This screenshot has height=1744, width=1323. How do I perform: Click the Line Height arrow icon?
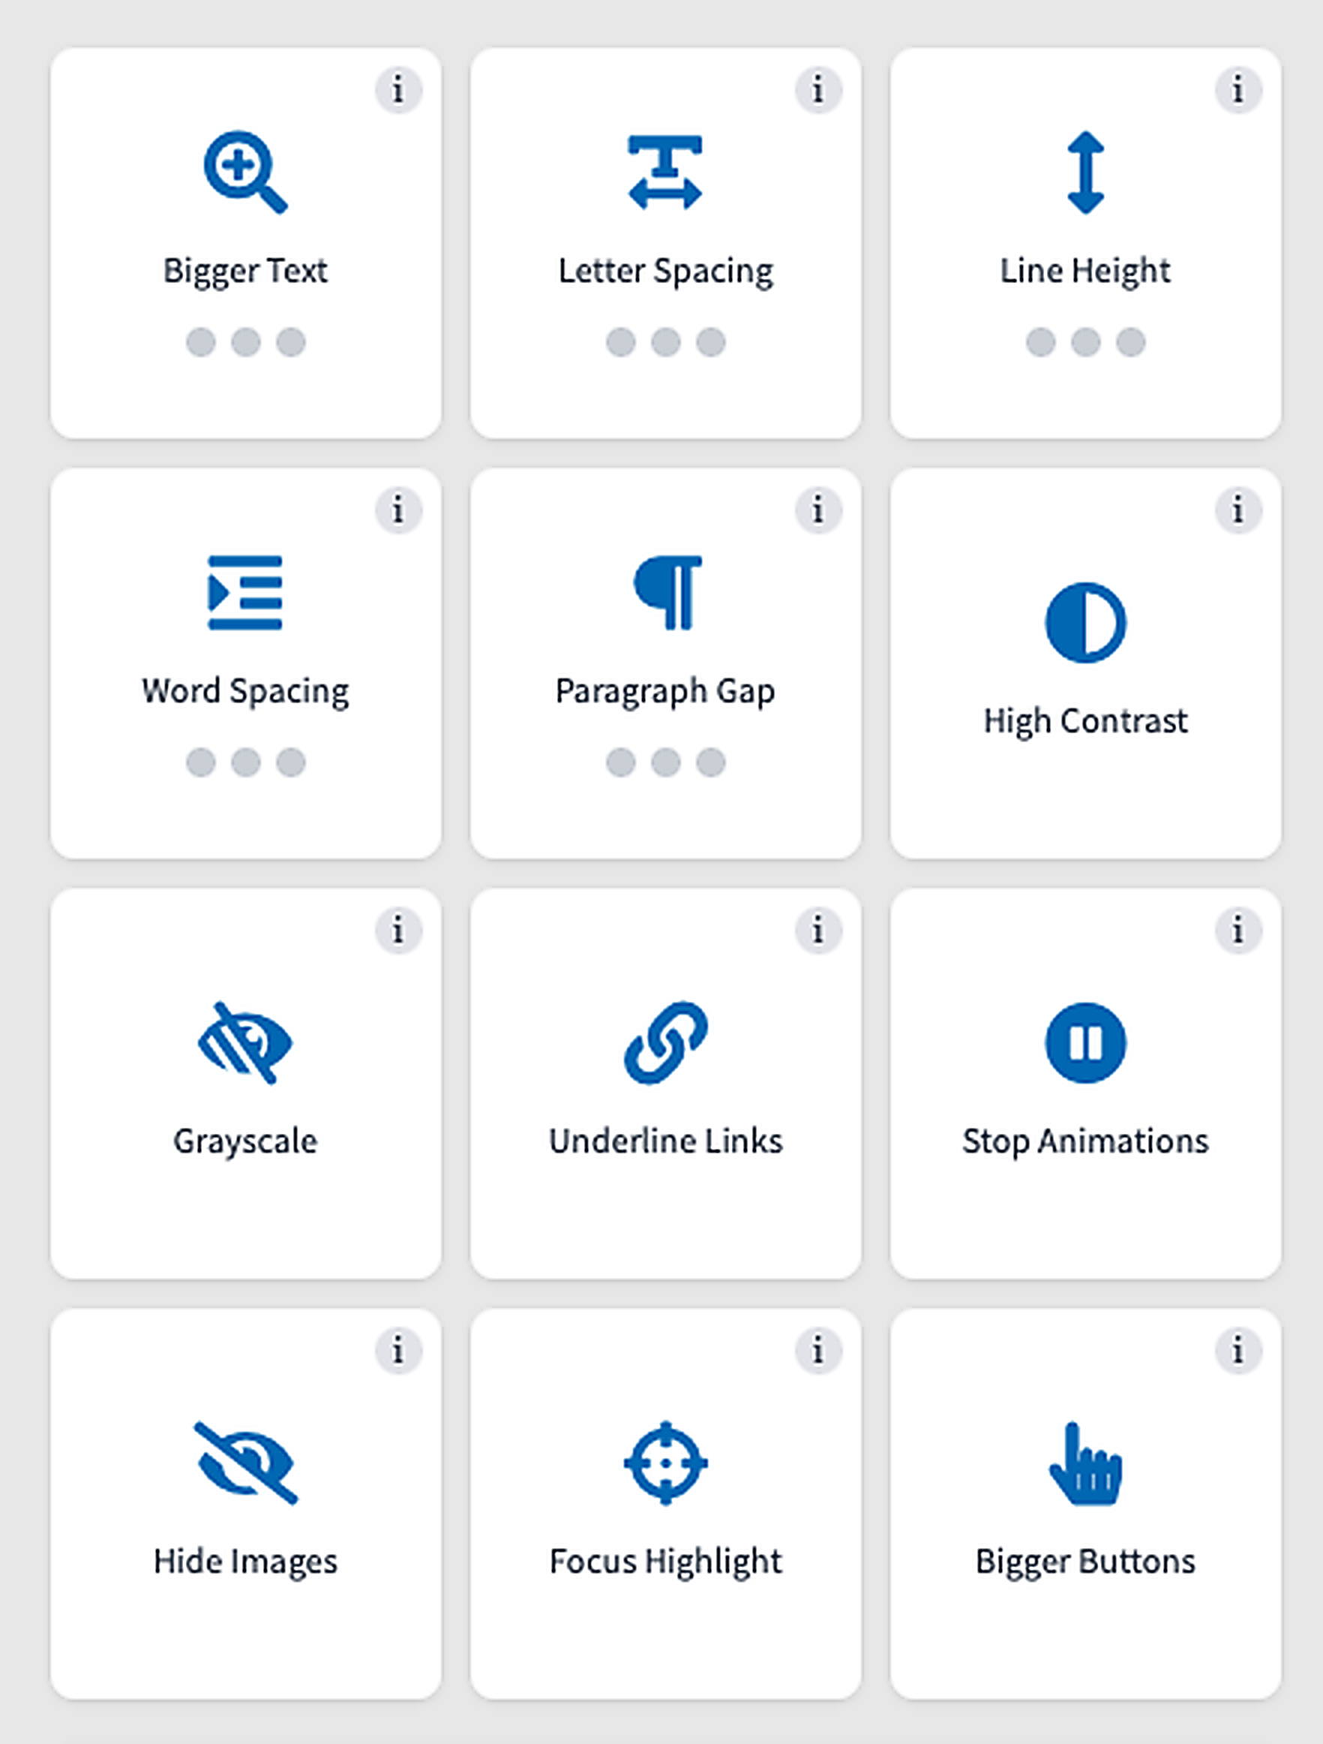(1085, 173)
